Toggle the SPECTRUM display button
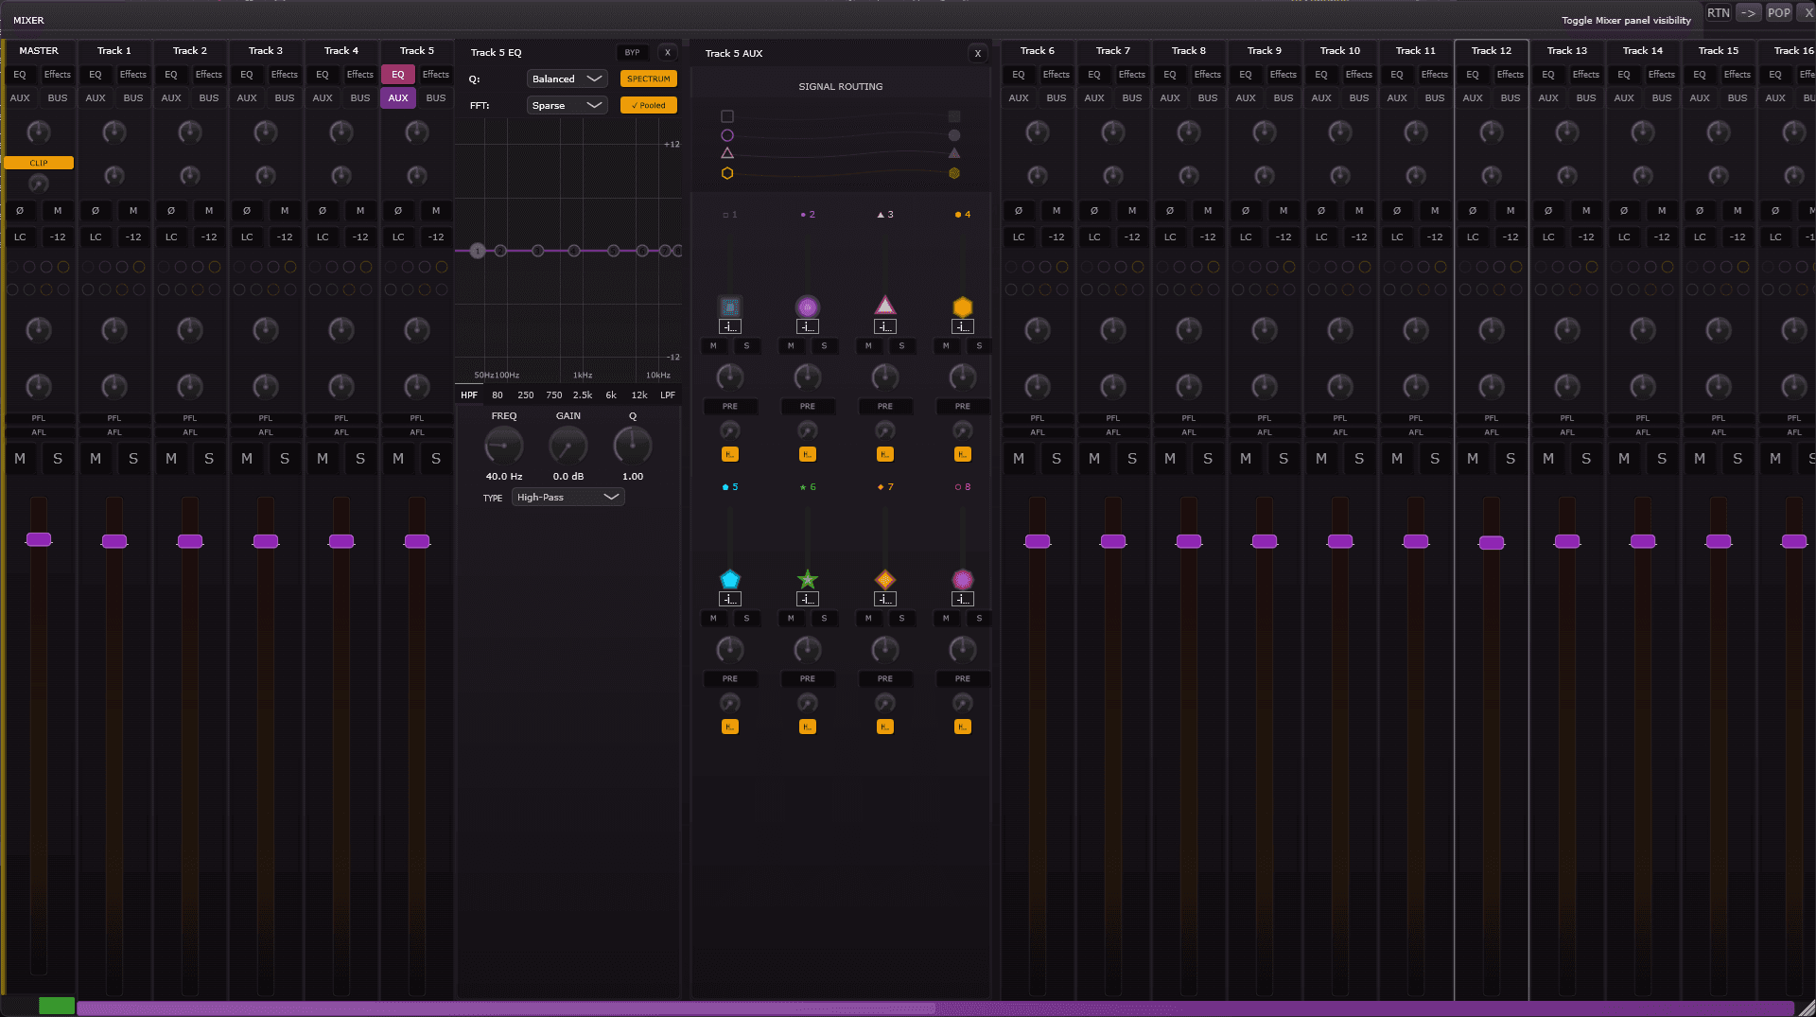1816x1017 pixels. click(x=648, y=79)
